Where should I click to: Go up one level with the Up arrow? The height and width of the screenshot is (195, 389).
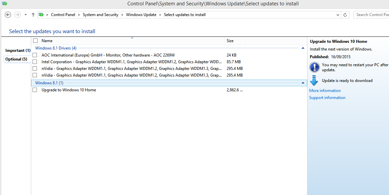[x=33, y=15]
